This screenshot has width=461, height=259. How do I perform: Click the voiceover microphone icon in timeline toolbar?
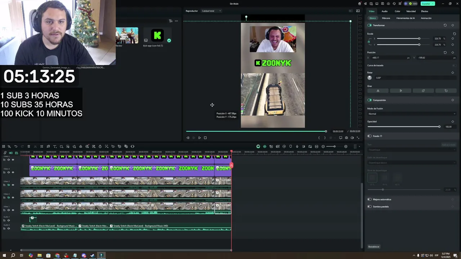pyautogui.click(x=297, y=146)
